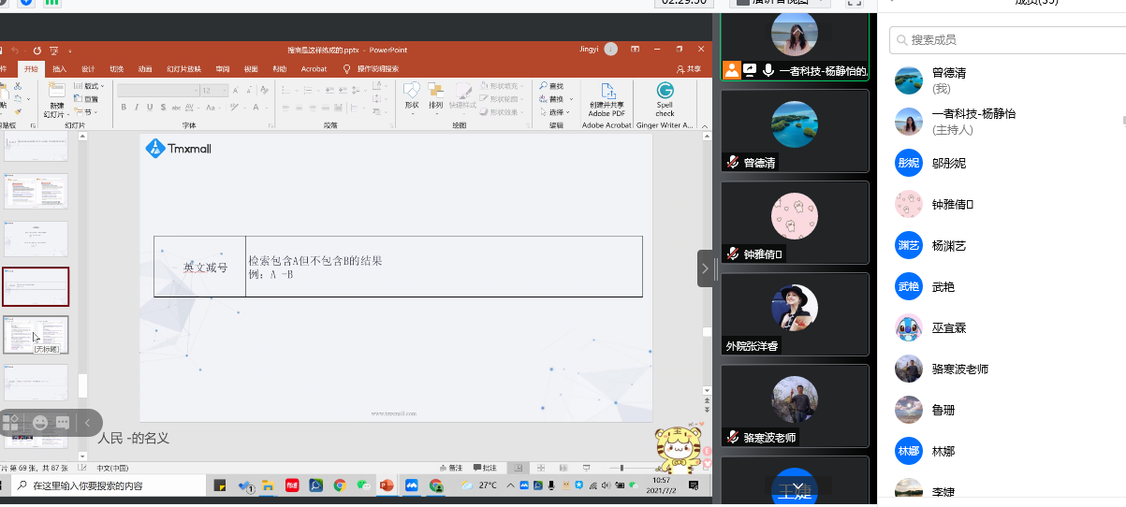Click the PowerPoint icon in the taskbar
This screenshot has height=507, width=1126.
tap(386, 485)
